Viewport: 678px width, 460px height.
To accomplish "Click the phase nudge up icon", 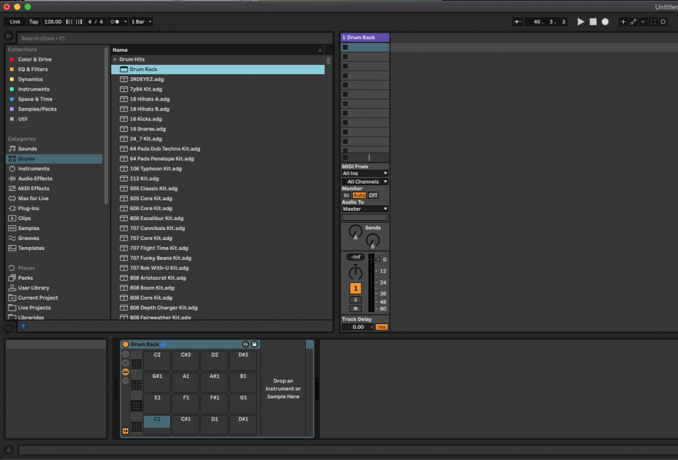I will (79, 22).
